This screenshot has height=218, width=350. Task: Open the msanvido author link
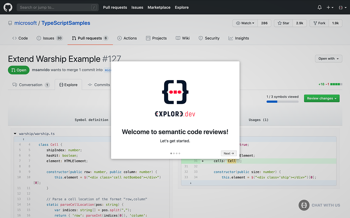pyautogui.click(x=40, y=70)
